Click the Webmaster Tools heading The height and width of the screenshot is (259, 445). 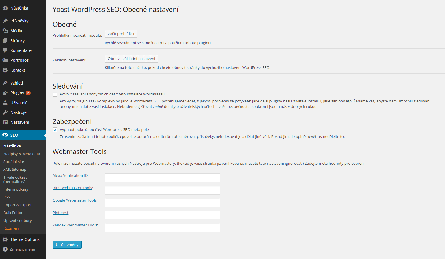point(80,152)
